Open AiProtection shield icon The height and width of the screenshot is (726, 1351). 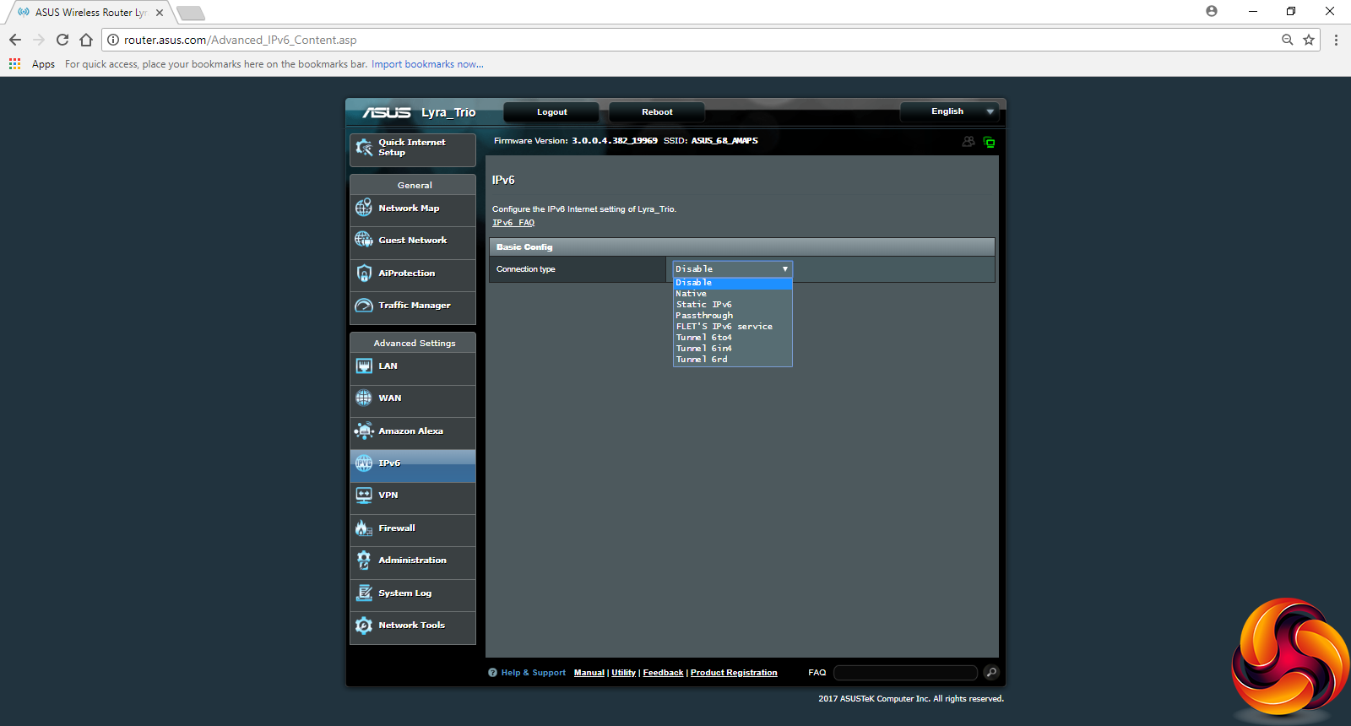coord(364,274)
